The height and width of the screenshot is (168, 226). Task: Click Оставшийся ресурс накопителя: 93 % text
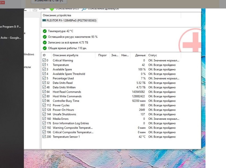73,37
